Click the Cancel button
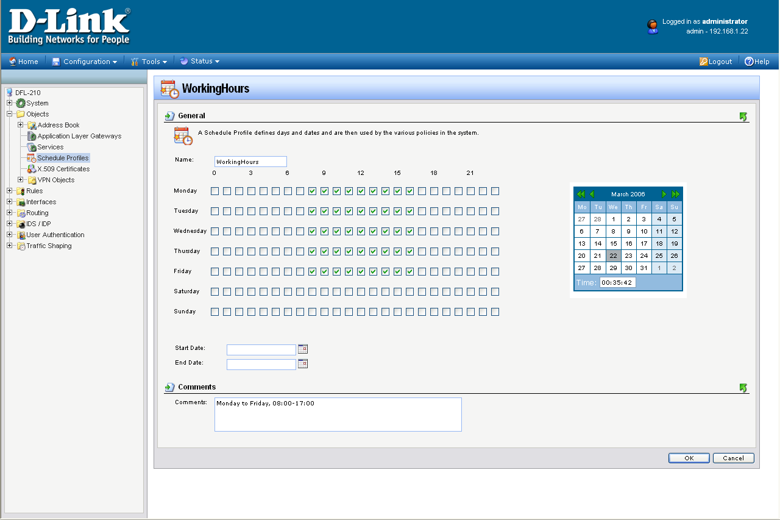This screenshot has height=520, width=780. 734,458
